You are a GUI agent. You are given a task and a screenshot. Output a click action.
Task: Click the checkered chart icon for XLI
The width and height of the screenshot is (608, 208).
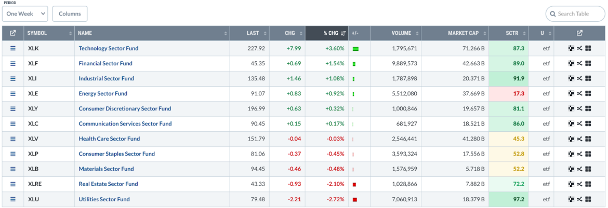tap(571, 78)
